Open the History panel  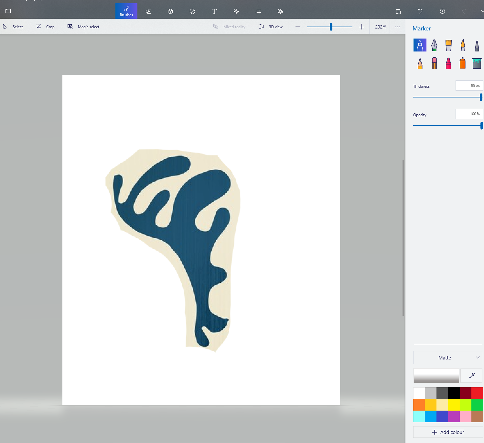442,11
